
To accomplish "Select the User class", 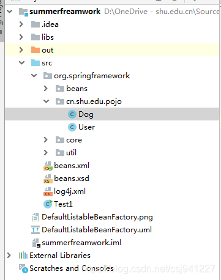I will [x=86, y=127].
